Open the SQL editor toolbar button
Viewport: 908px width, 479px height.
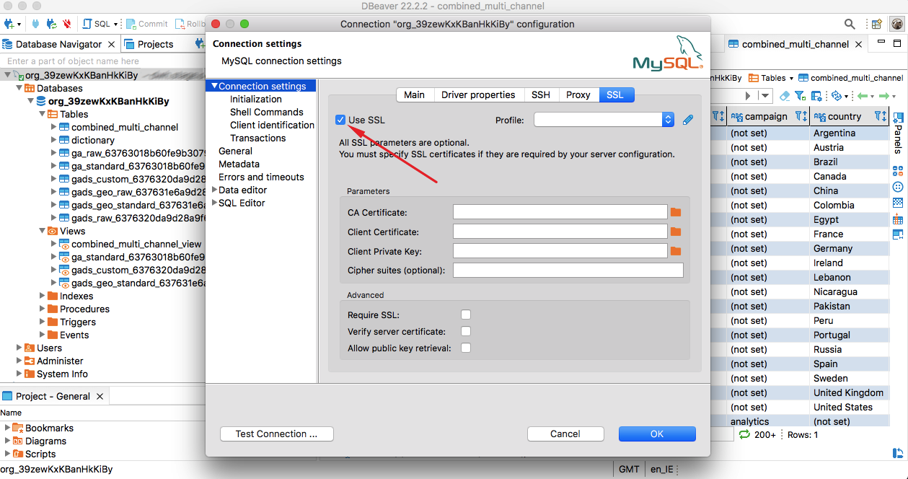pos(97,24)
